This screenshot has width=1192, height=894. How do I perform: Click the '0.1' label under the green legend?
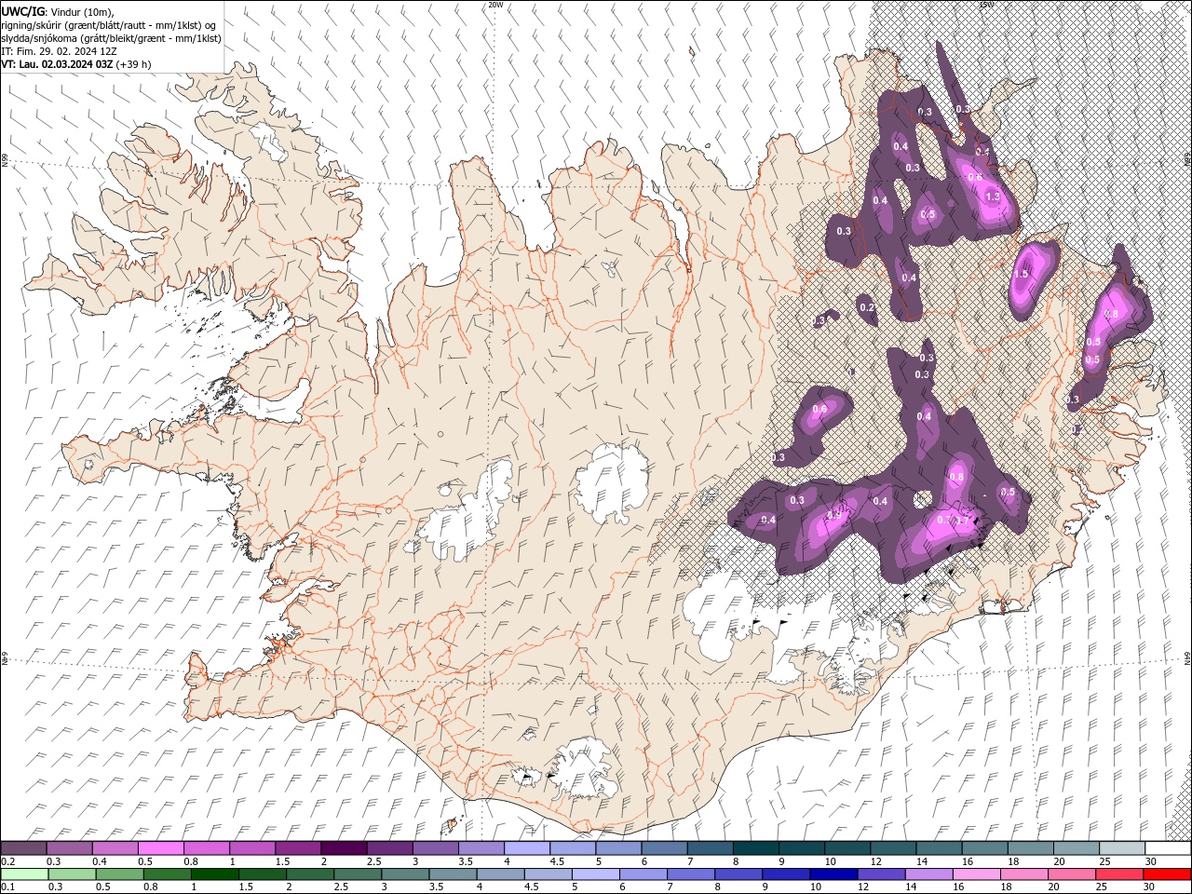(x=7, y=887)
